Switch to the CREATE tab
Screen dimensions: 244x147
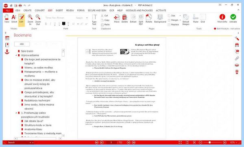[x=28, y=11]
